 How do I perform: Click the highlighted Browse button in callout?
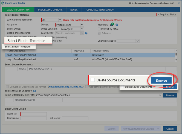tap(161, 80)
